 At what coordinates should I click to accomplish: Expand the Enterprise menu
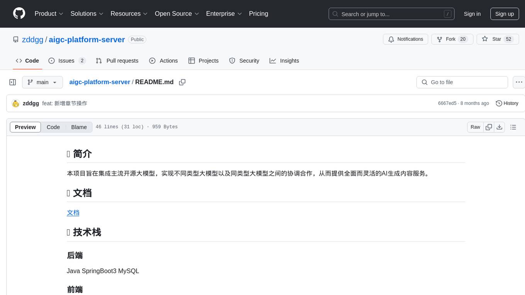[224, 14]
